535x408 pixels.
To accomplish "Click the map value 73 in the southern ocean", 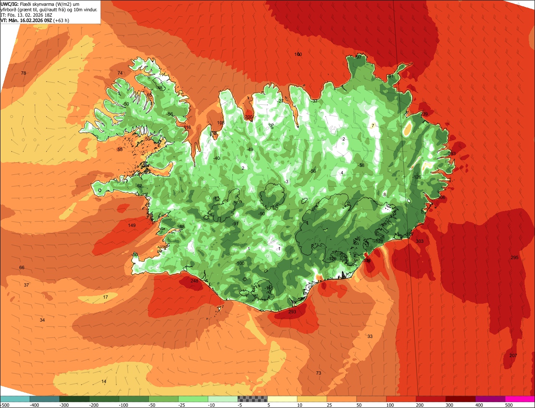I will point(318,373).
